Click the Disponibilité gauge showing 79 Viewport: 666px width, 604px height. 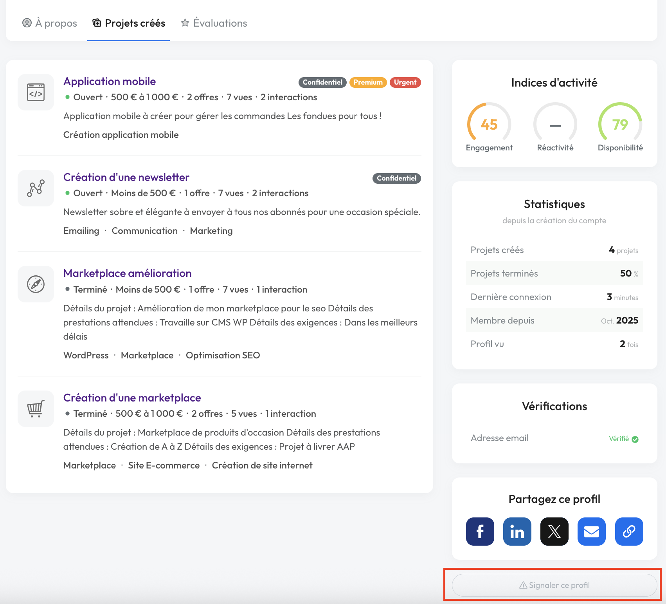click(620, 125)
